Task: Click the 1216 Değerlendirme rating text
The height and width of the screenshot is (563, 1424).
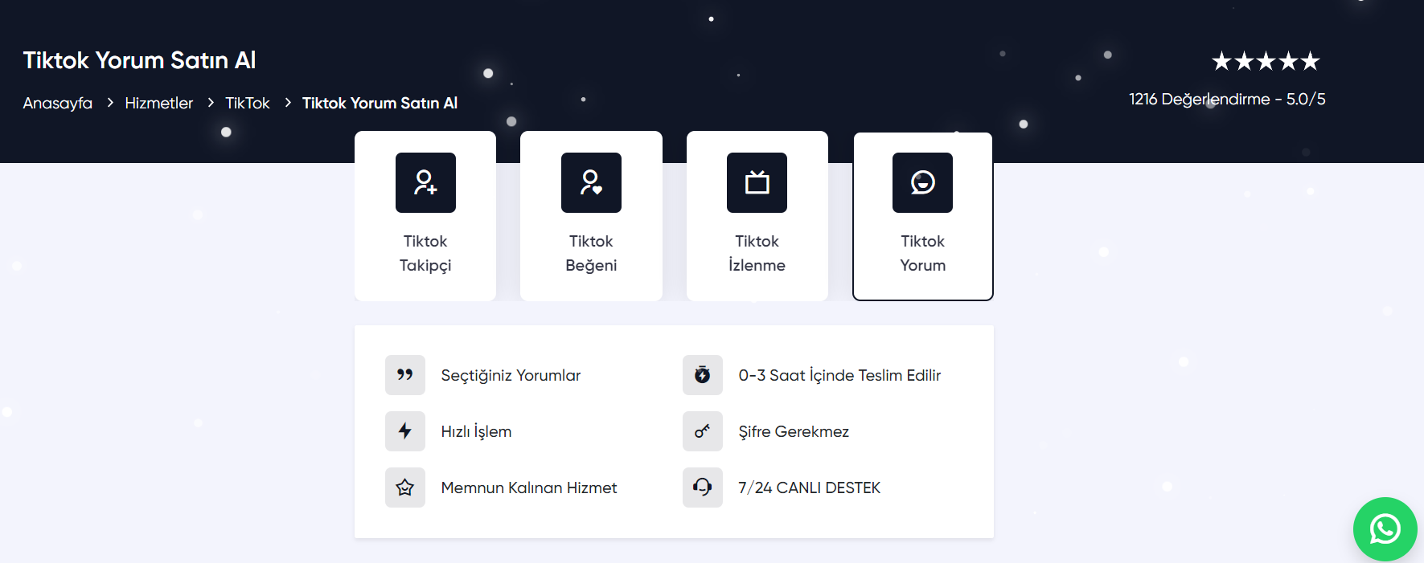Action: coord(1227,100)
